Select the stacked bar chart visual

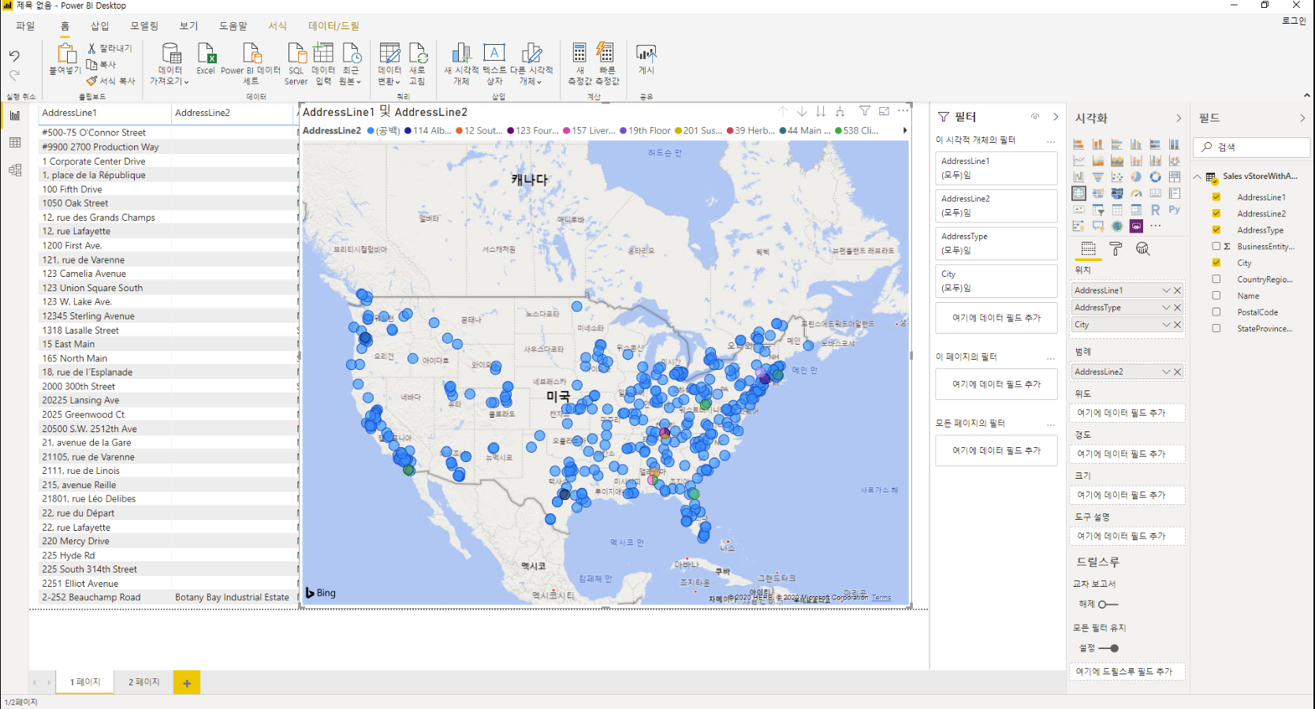tap(1078, 144)
